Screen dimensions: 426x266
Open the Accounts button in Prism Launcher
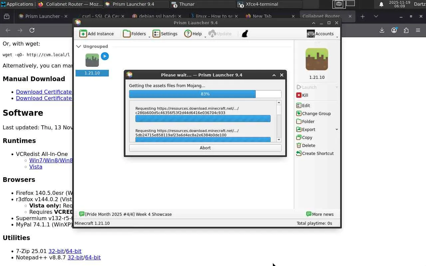(320, 34)
